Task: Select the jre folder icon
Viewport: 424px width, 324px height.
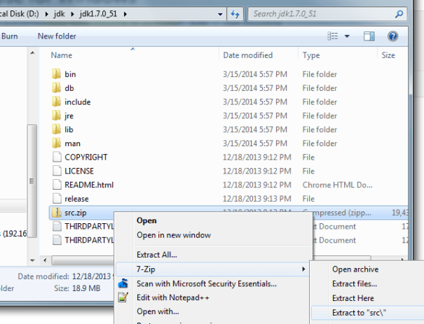Action: coord(57,115)
